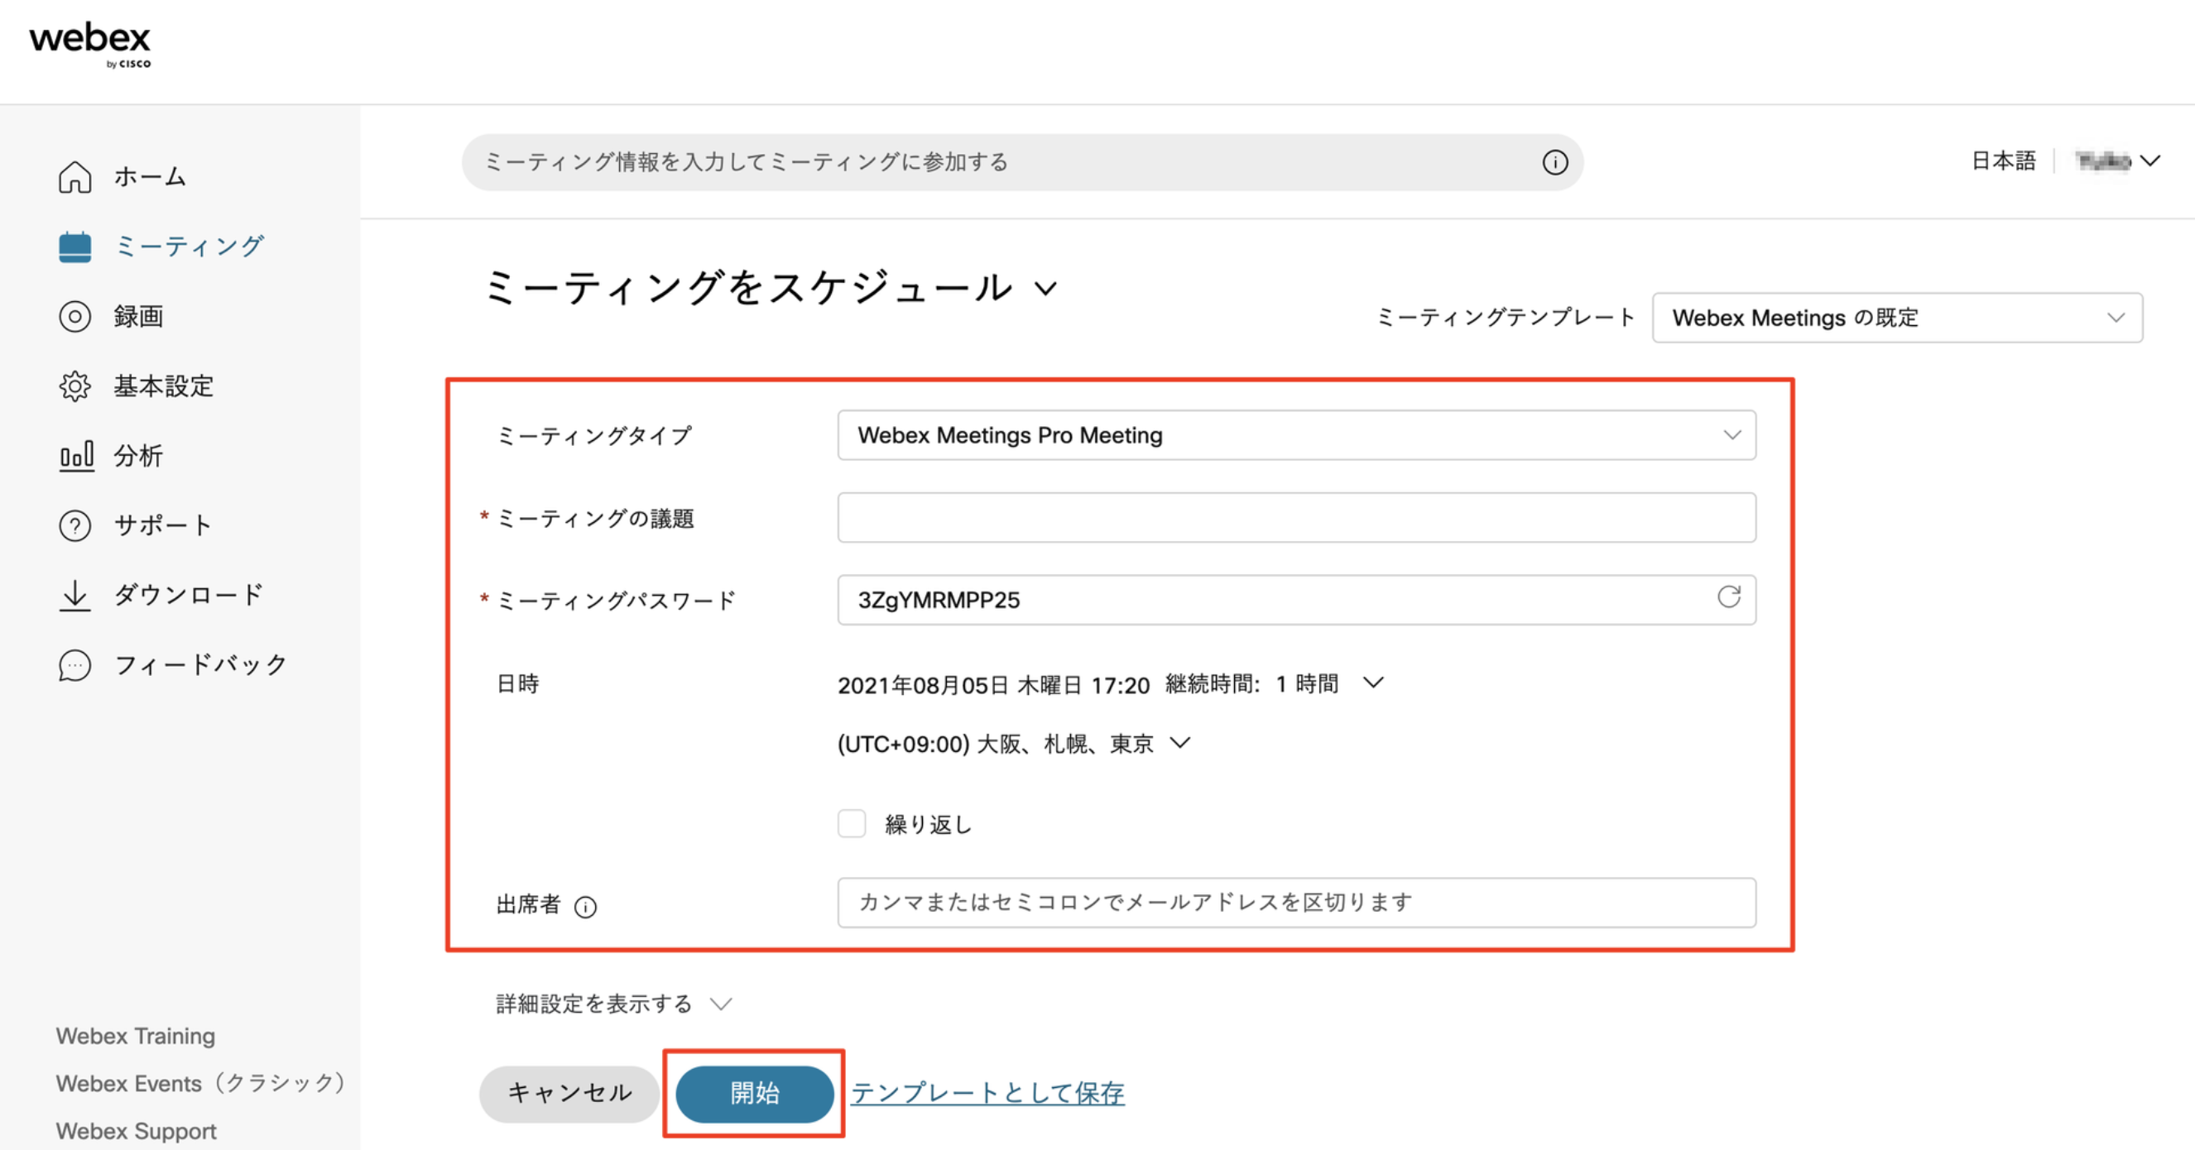Image resolution: width=2195 pixels, height=1150 pixels.
Task: Click the question mark icon beside サポート
Action: click(75, 525)
